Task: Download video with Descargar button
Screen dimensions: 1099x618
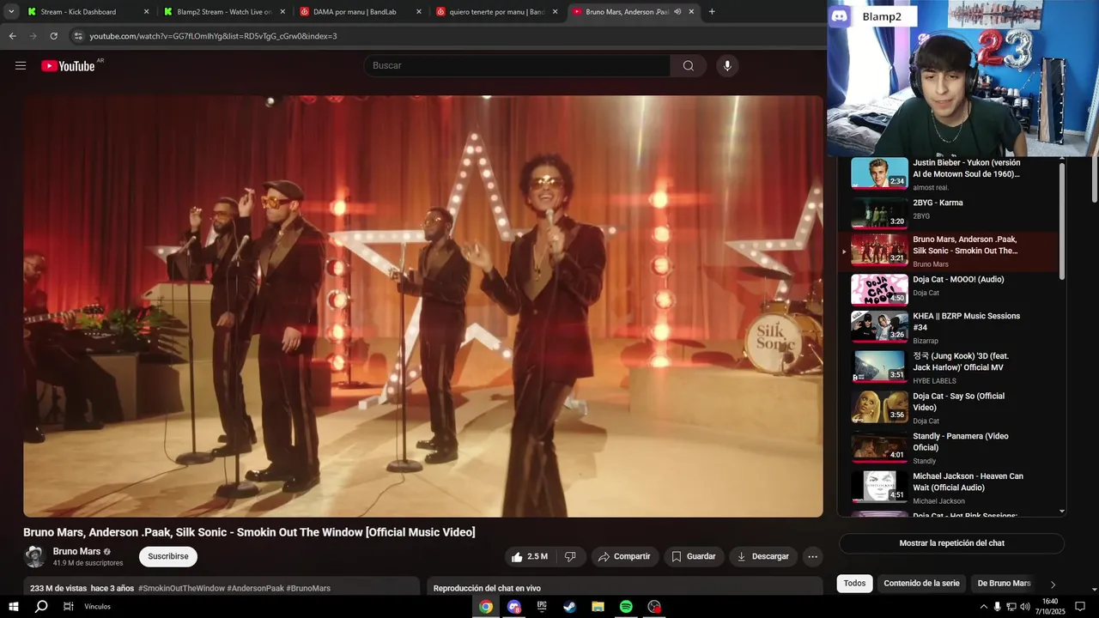Action: [763, 556]
